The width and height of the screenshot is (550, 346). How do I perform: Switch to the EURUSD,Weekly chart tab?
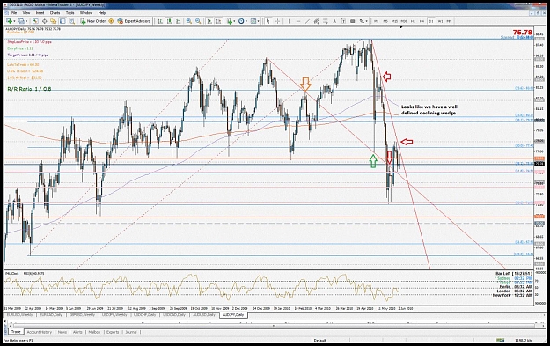click(x=20, y=315)
